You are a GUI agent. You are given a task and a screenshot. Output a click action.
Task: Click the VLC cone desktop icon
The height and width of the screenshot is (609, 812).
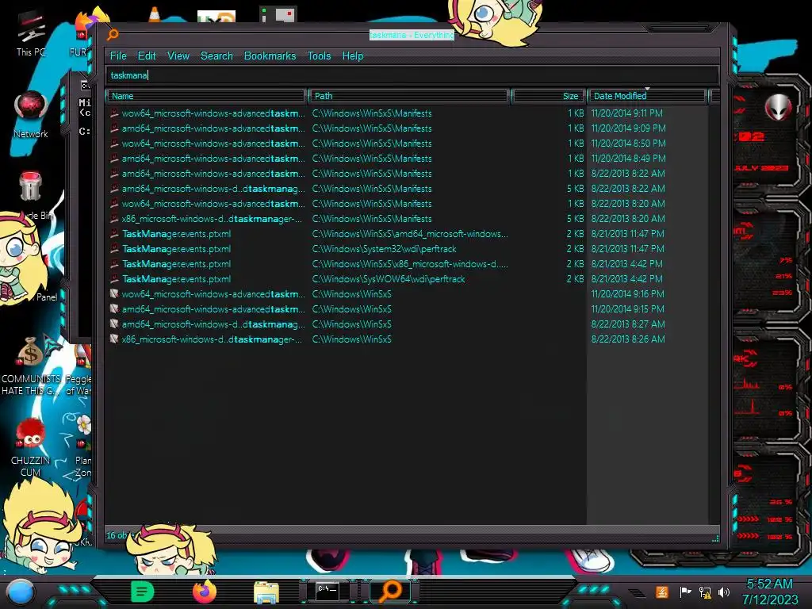[x=155, y=14]
